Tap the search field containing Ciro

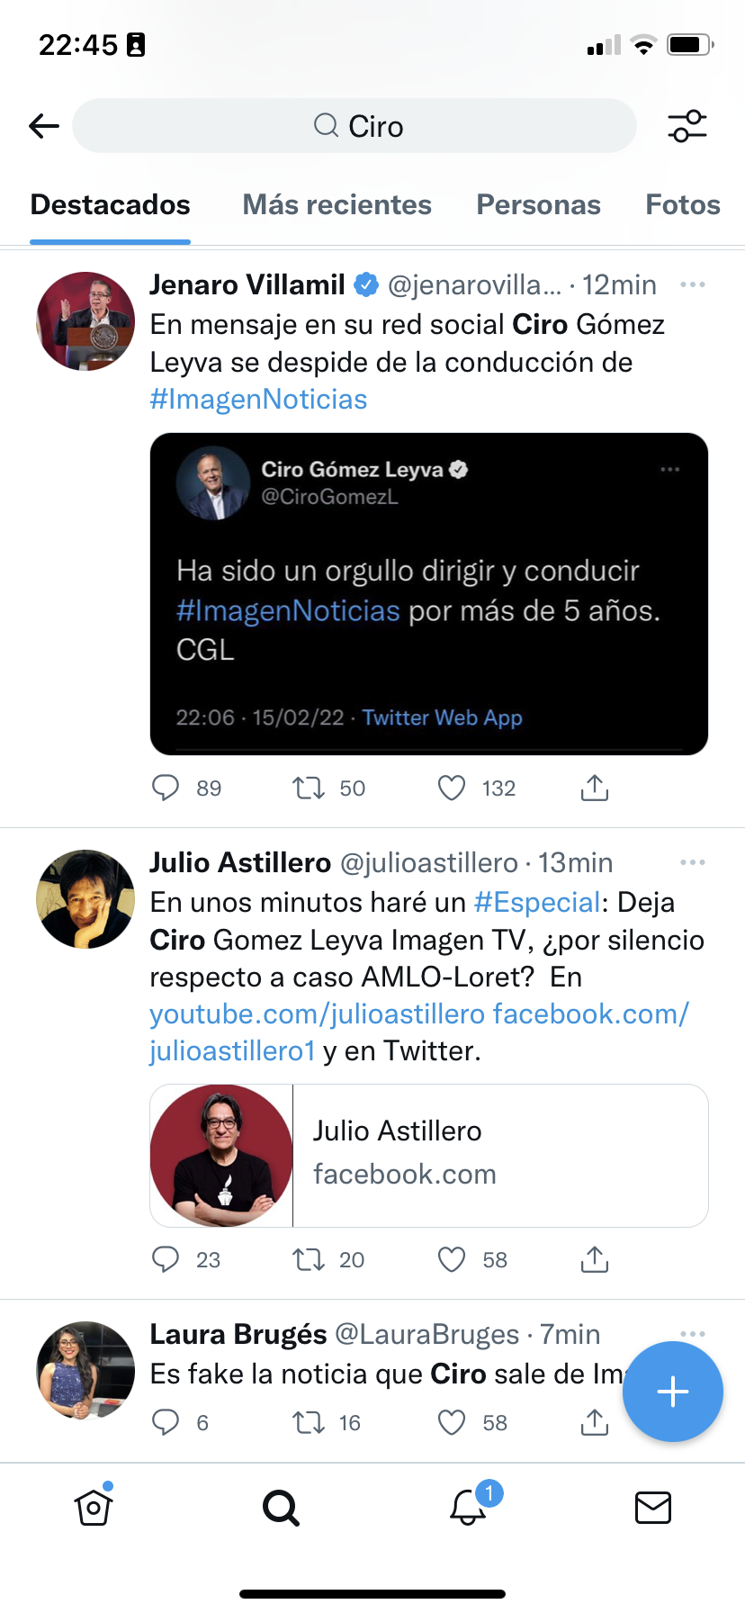click(x=355, y=126)
